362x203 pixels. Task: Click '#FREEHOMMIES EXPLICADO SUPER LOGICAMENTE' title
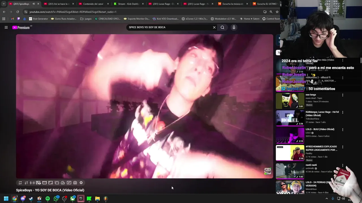tap(321, 148)
